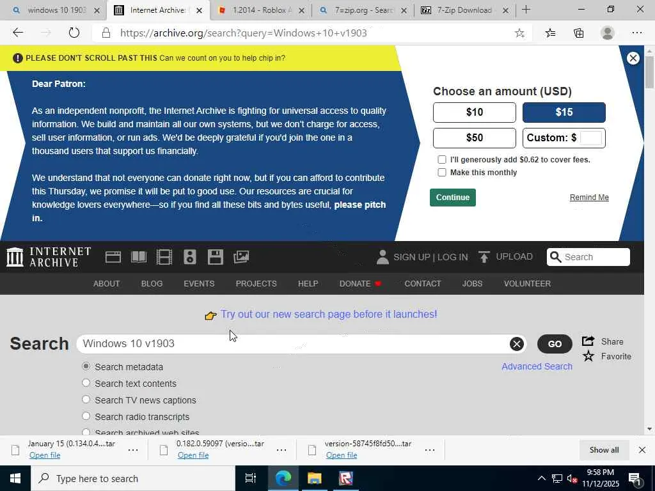Click the Favorite star icon

pos(588,356)
